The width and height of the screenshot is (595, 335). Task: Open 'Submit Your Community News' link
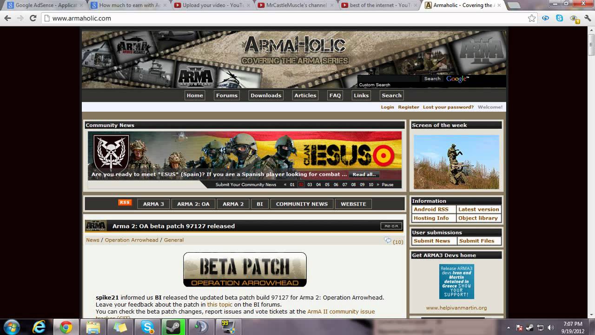point(246,185)
